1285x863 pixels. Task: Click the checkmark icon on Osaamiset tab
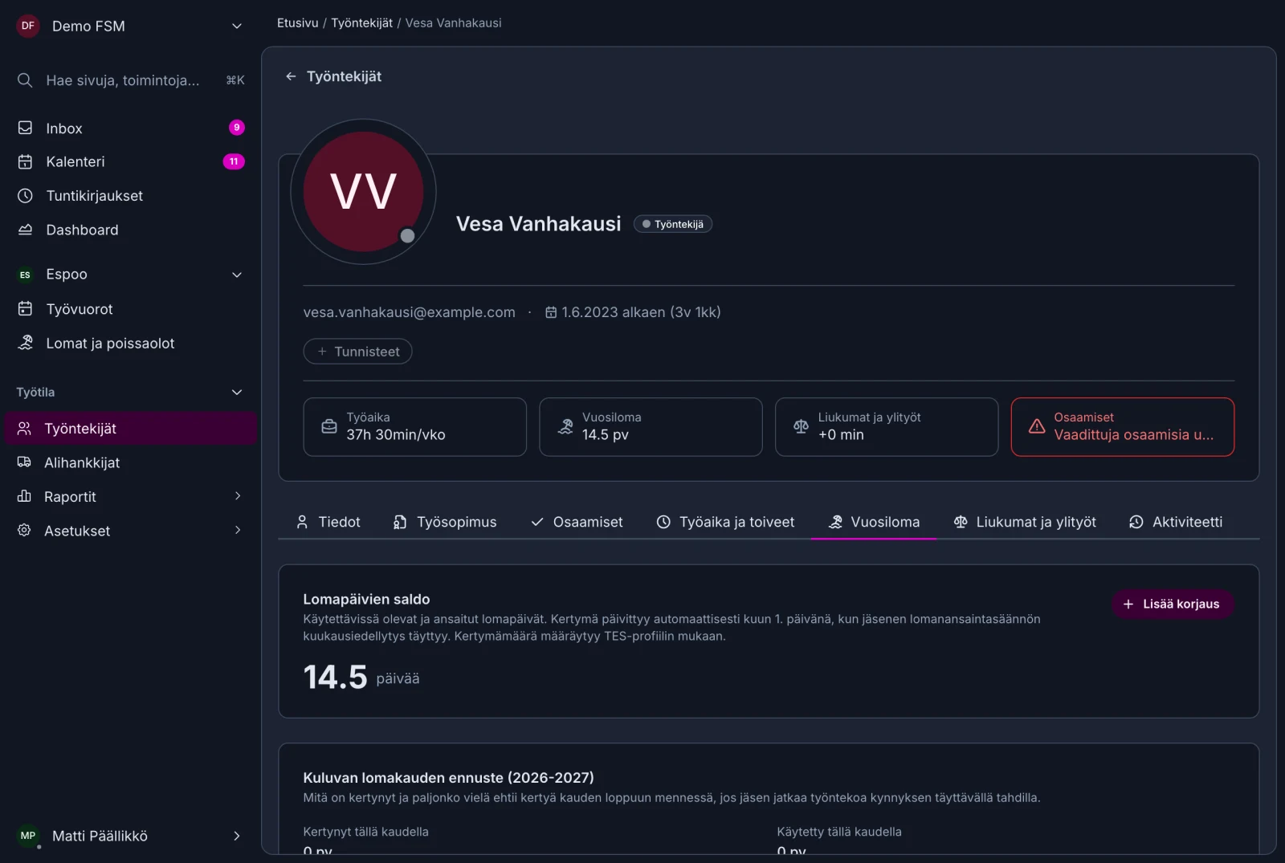click(x=537, y=522)
